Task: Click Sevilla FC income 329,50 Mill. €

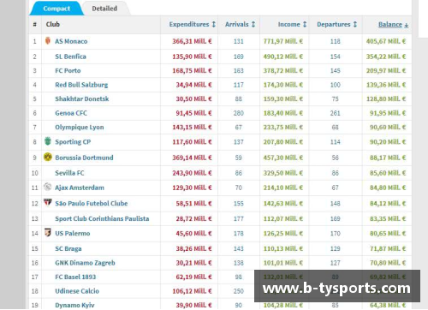Action: pos(283,173)
